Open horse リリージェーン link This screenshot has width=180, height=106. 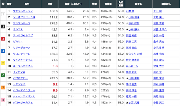click(x=22, y=48)
